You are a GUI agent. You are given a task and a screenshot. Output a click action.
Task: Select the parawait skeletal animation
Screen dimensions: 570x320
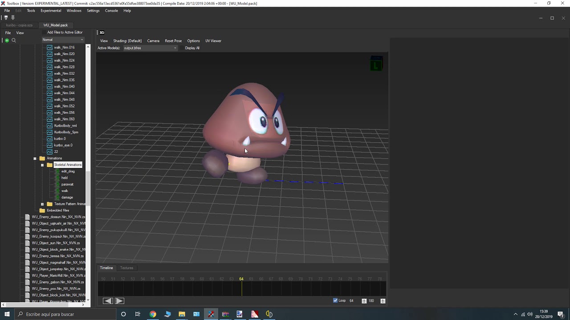point(67,184)
